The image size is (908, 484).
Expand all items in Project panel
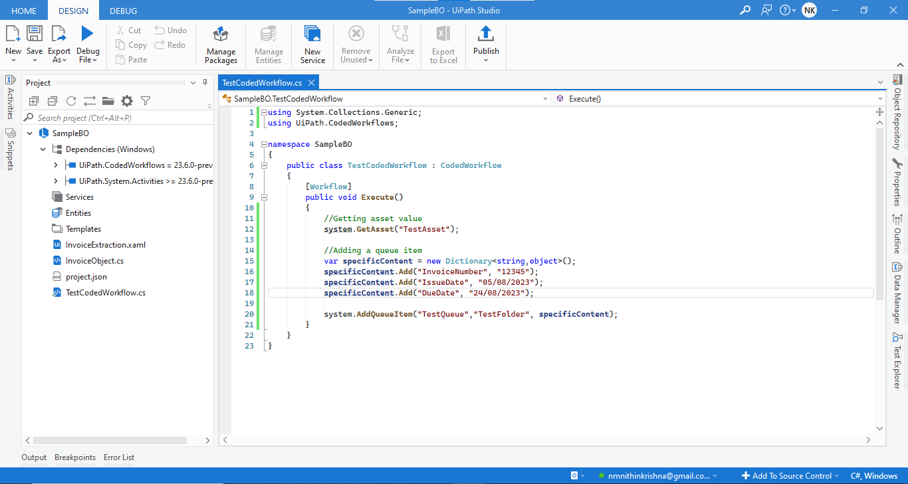pyautogui.click(x=34, y=101)
